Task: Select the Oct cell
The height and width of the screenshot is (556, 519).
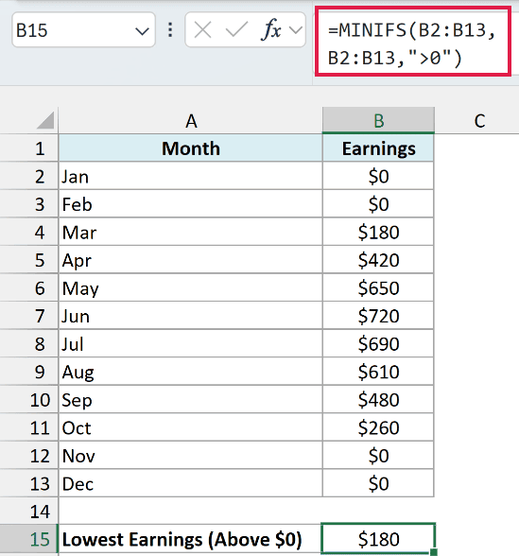Action: [x=191, y=427]
